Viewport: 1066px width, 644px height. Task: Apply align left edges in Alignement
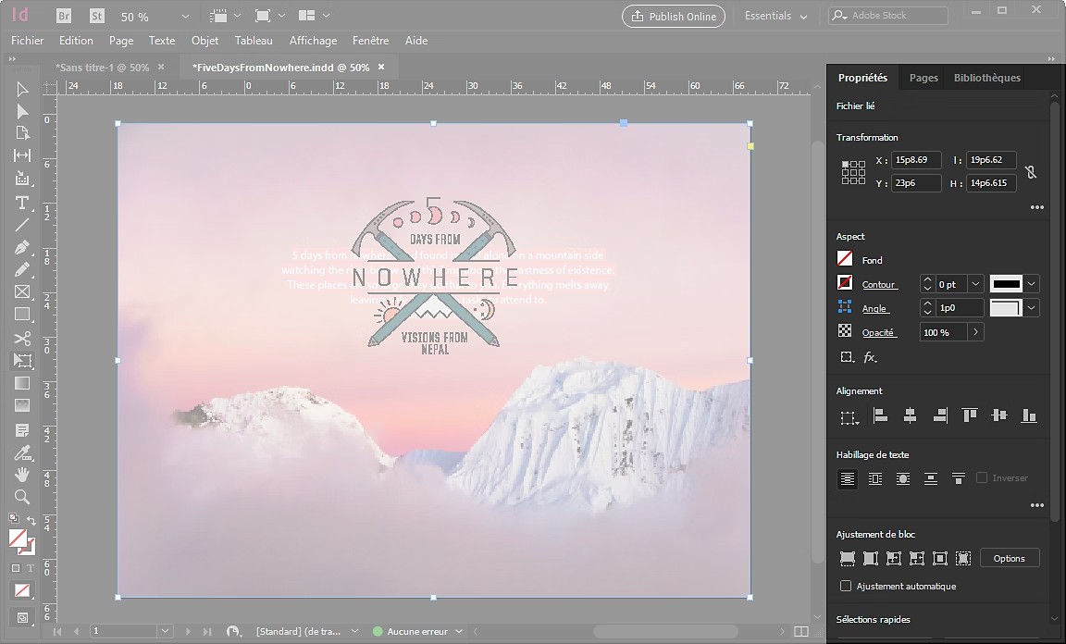(x=879, y=415)
